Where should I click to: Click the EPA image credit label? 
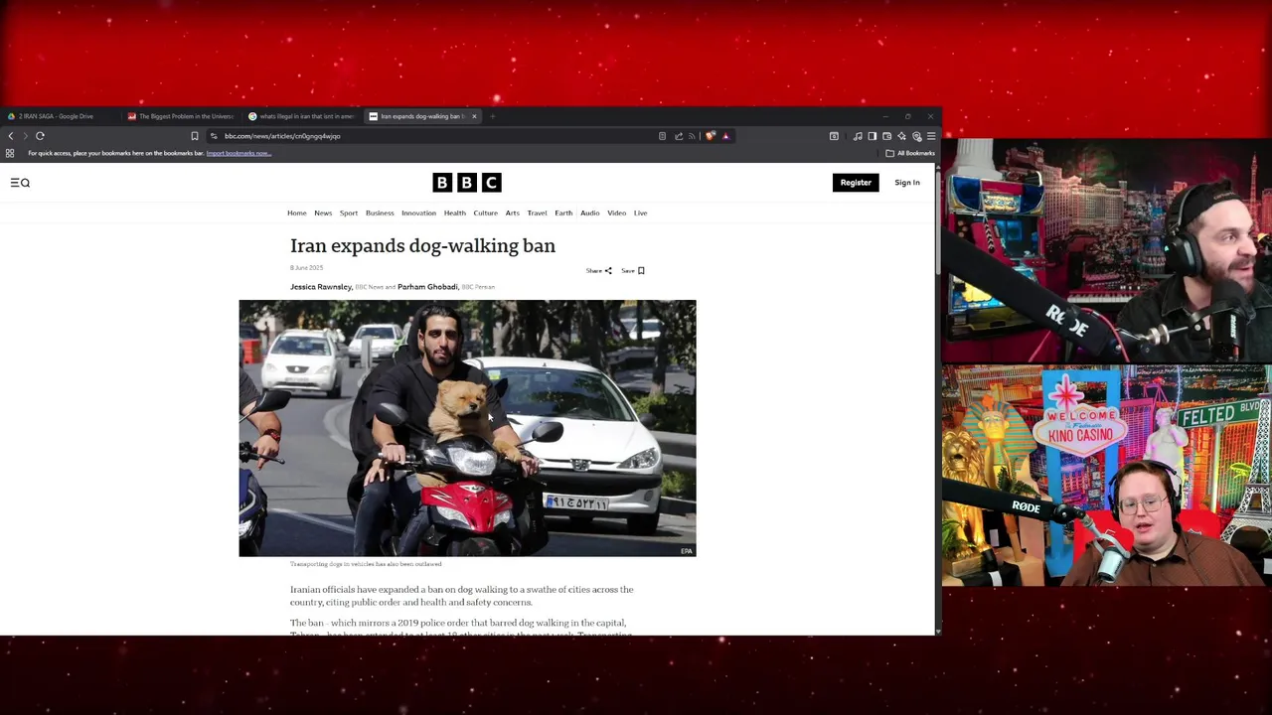tap(686, 551)
